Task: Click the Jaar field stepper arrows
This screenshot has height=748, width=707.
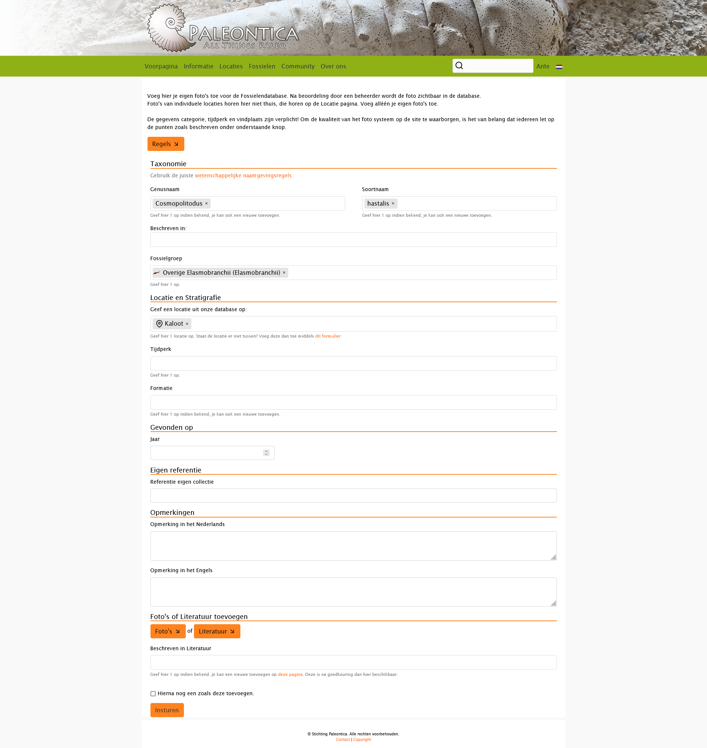Action: point(266,453)
